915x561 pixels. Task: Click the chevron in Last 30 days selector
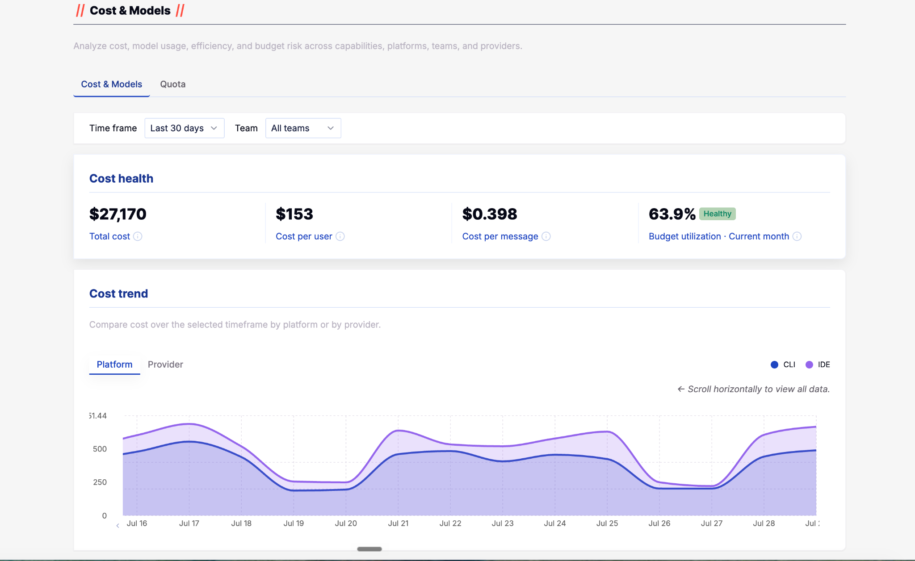[214, 128]
